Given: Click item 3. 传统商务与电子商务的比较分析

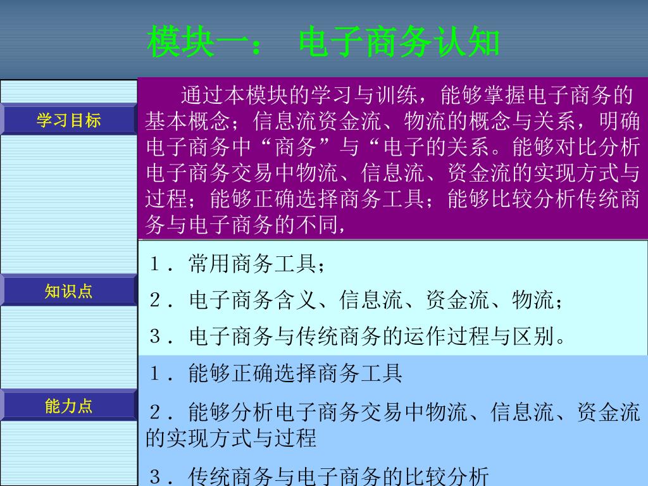Looking at the screenshot, I should click(319, 475).
